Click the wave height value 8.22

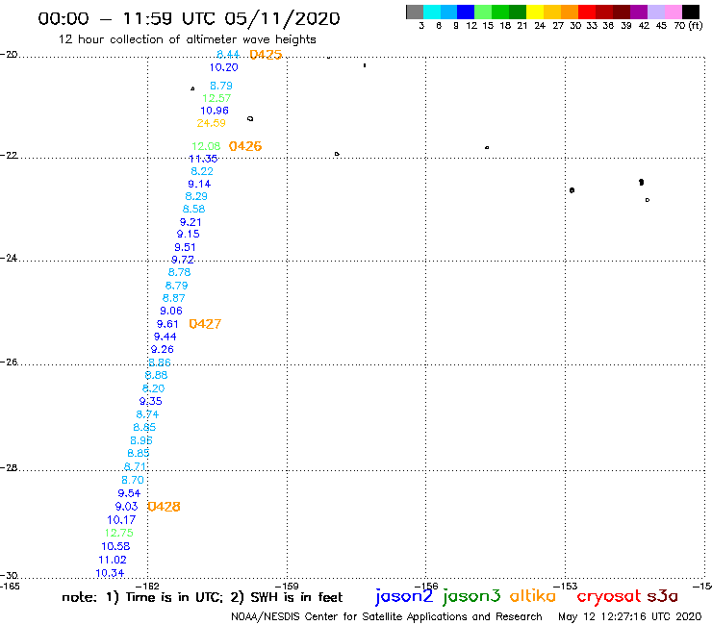(202, 171)
